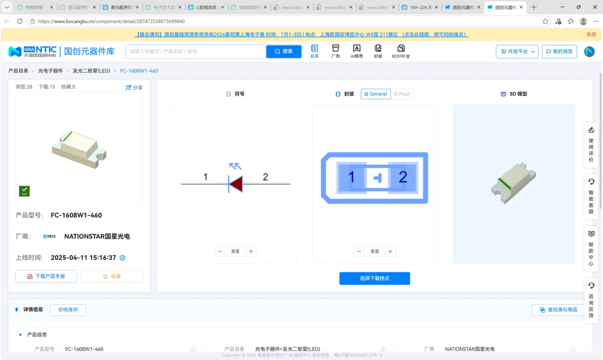Click the refresh icon beside 上线时间
This screenshot has height=360, width=603.
click(x=122, y=258)
